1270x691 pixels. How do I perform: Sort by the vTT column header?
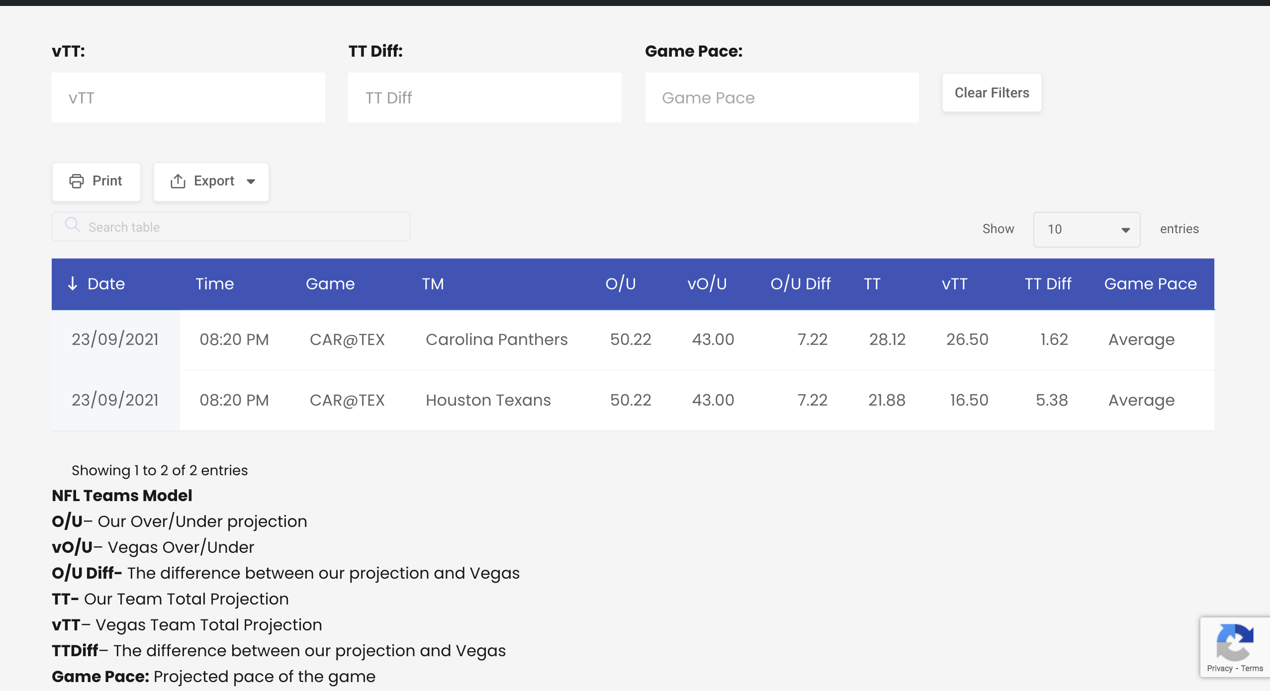click(955, 284)
